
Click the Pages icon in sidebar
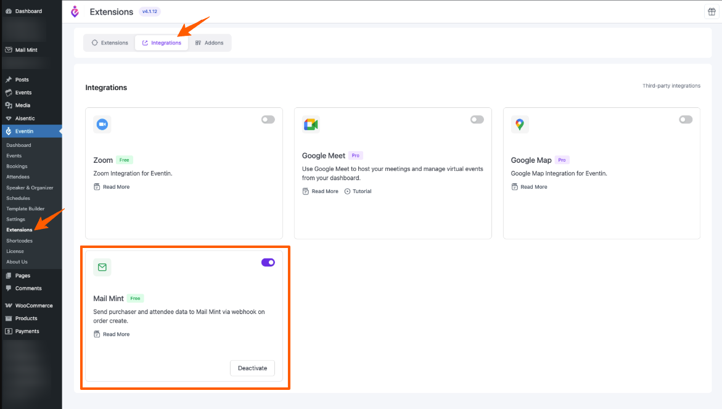point(8,275)
